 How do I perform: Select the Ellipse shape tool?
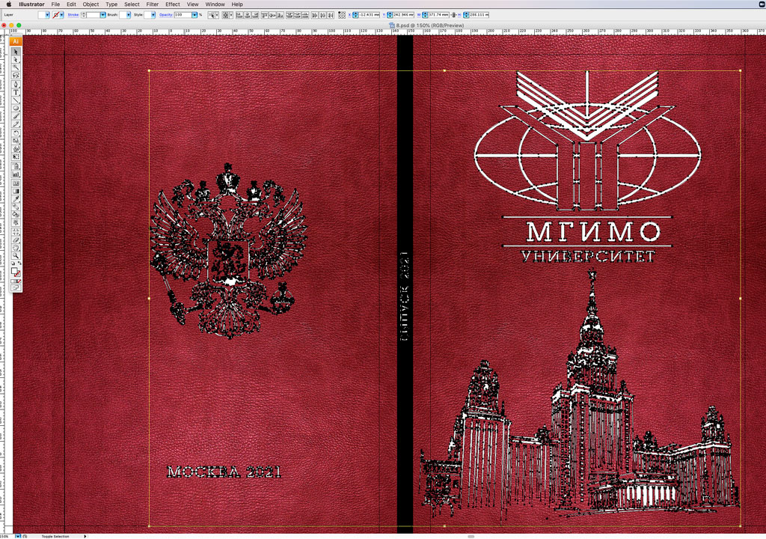16,108
